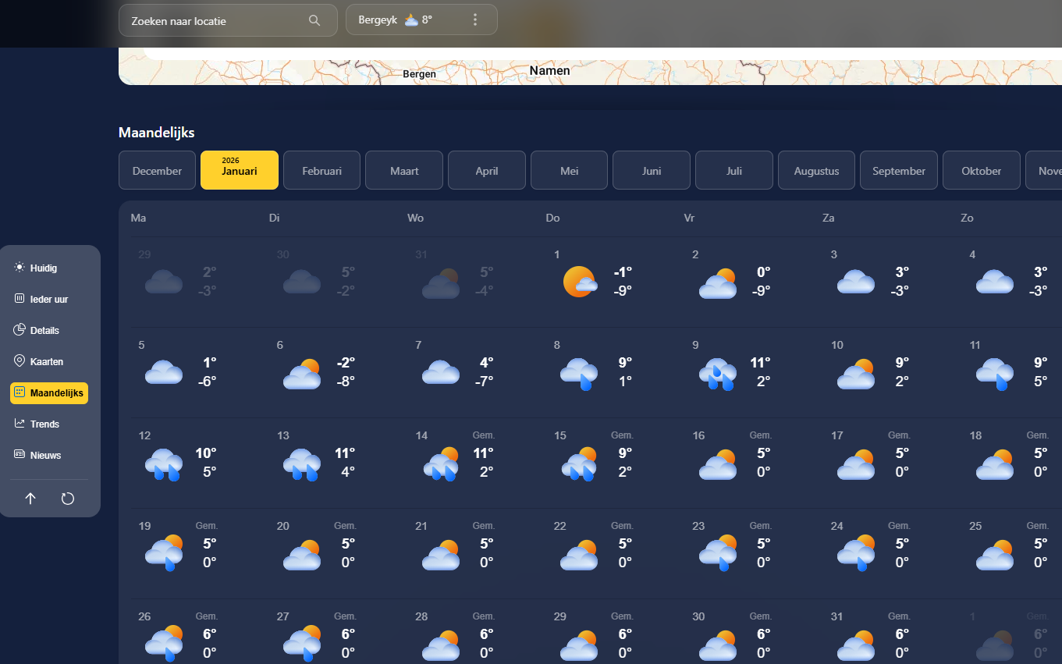Click the heavy rain icon for January 9
This screenshot has width=1062, height=664.
tap(718, 374)
